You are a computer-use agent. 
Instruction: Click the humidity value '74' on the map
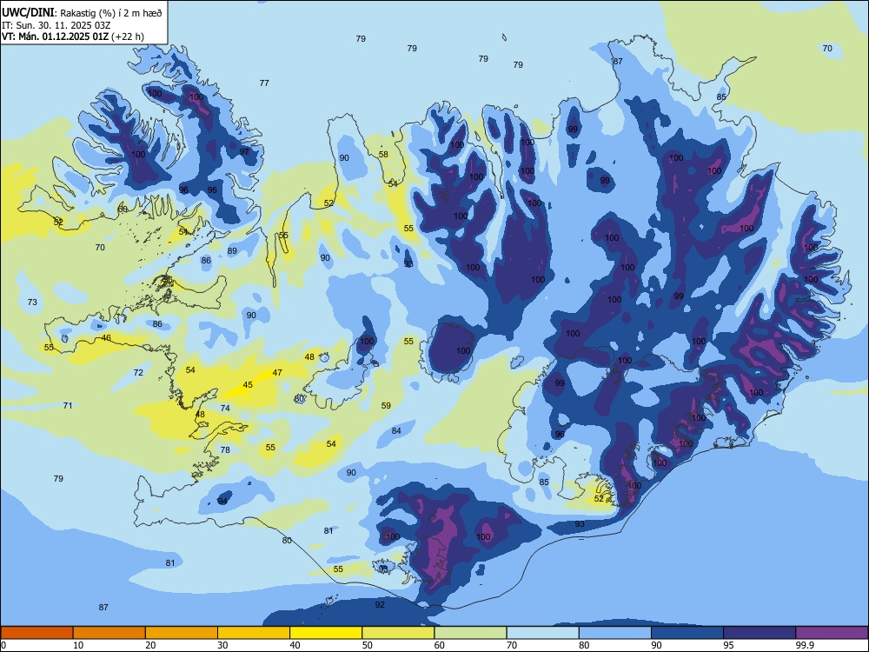(x=225, y=408)
